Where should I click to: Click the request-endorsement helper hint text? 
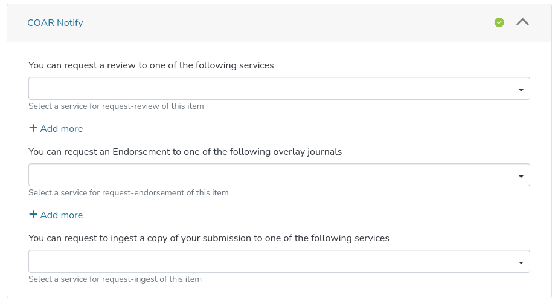click(x=128, y=193)
